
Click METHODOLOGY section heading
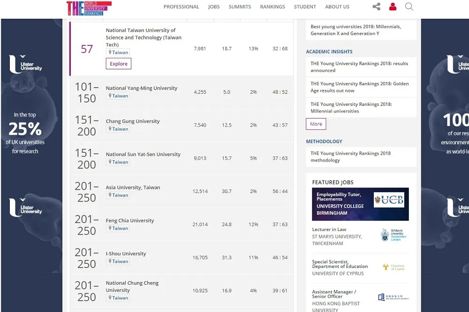[324, 141]
